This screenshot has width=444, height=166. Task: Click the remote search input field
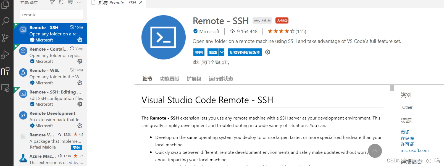pyautogui.click(x=52, y=15)
